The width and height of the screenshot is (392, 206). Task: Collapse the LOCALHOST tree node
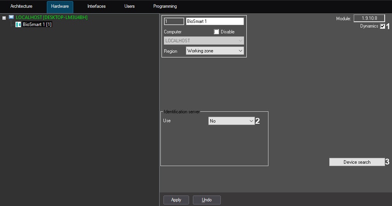point(4,18)
